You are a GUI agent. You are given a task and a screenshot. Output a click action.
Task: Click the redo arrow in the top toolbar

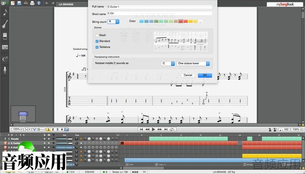[53, 3]
